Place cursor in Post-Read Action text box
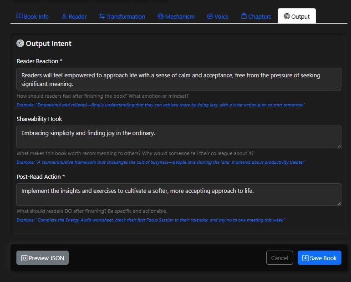Viewport: 351px width, 282px height. tap(178, 194)
